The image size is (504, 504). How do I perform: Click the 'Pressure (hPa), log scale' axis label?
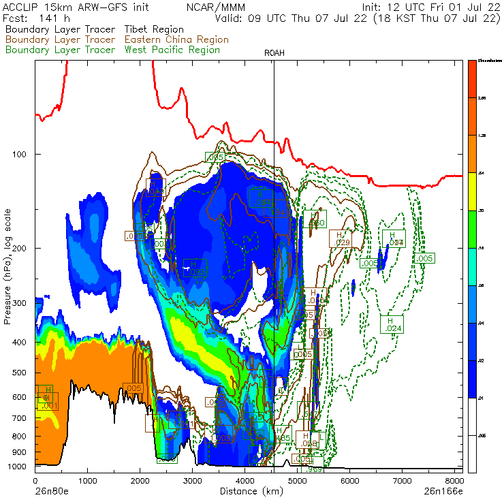pyautogui.click(x=7, y=266)
